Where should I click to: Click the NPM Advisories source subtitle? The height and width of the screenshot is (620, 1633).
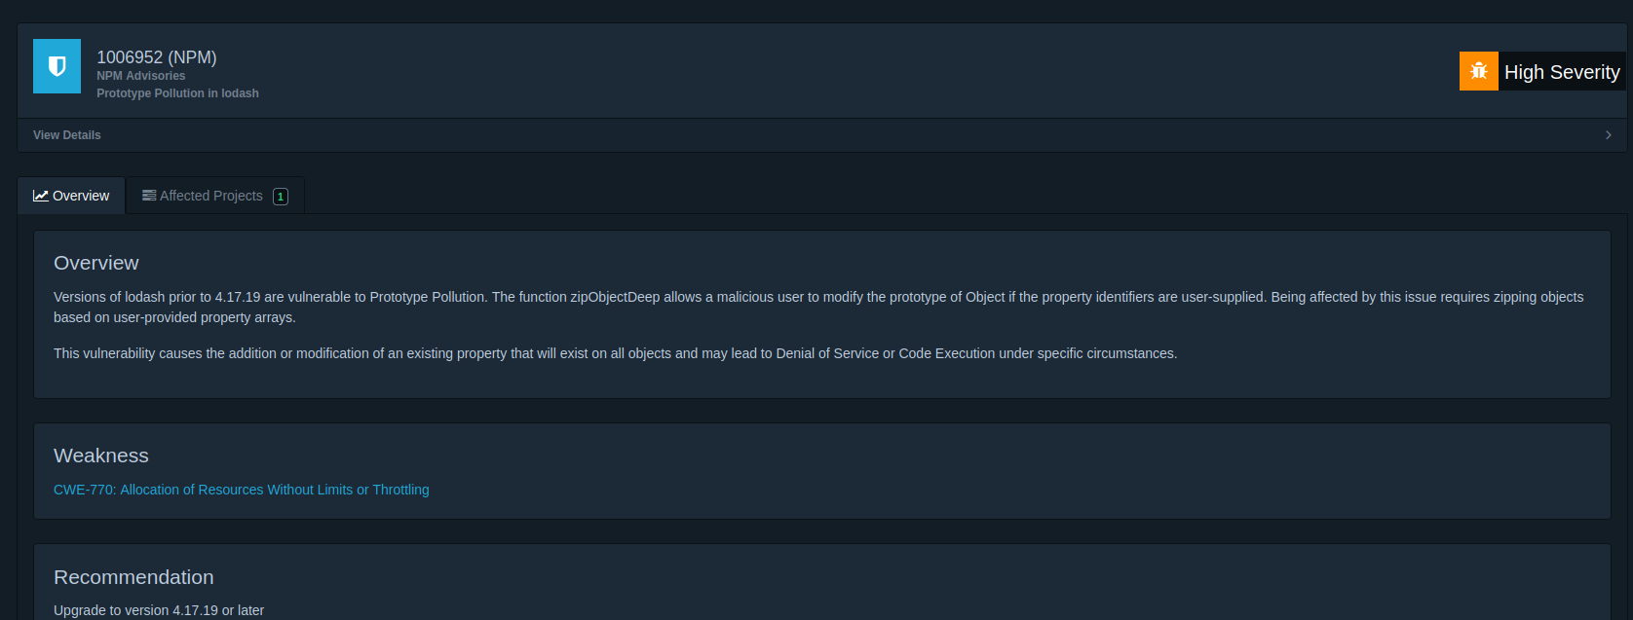(140, 76)
